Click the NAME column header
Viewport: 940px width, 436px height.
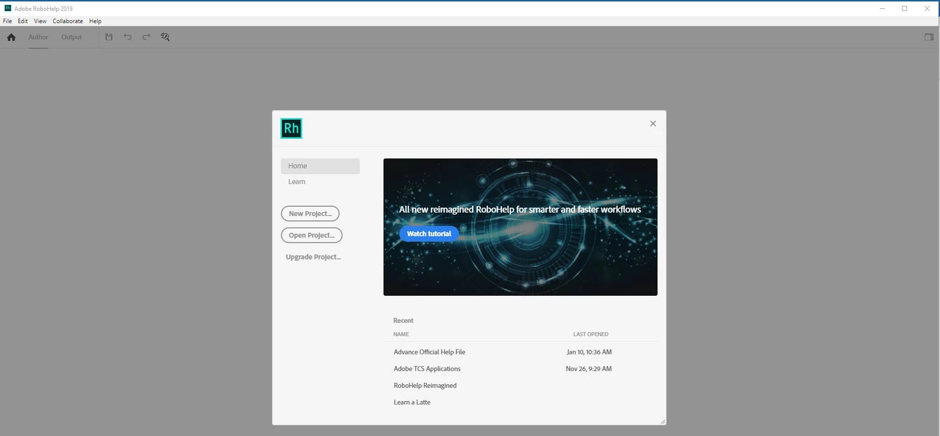[401, 334]
